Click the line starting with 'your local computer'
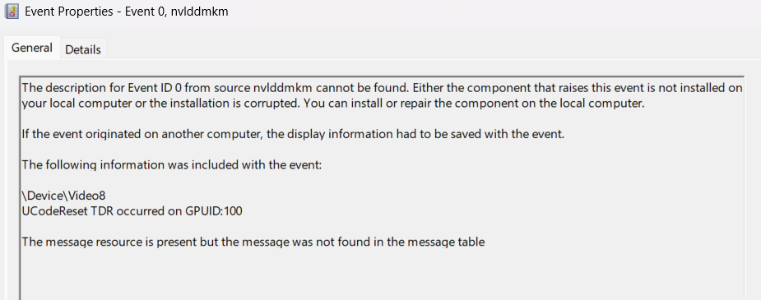The image size is (761, 300). pos(333,104)
